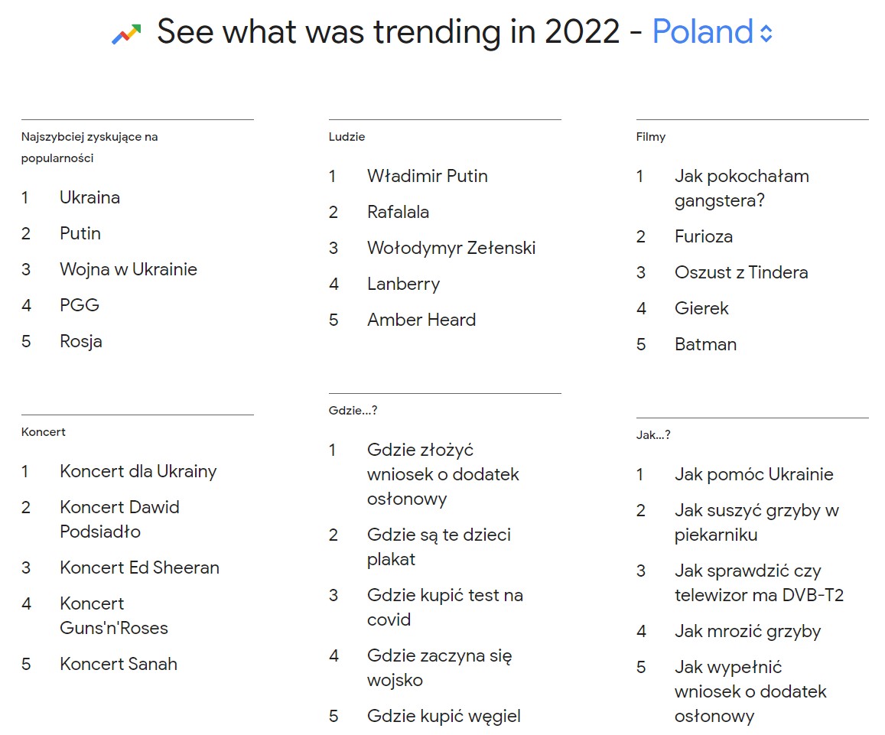Screen dimensions: 885x735
Task: Click Wołodymyr Zełenski entry
Action: (x=451, y=248)
